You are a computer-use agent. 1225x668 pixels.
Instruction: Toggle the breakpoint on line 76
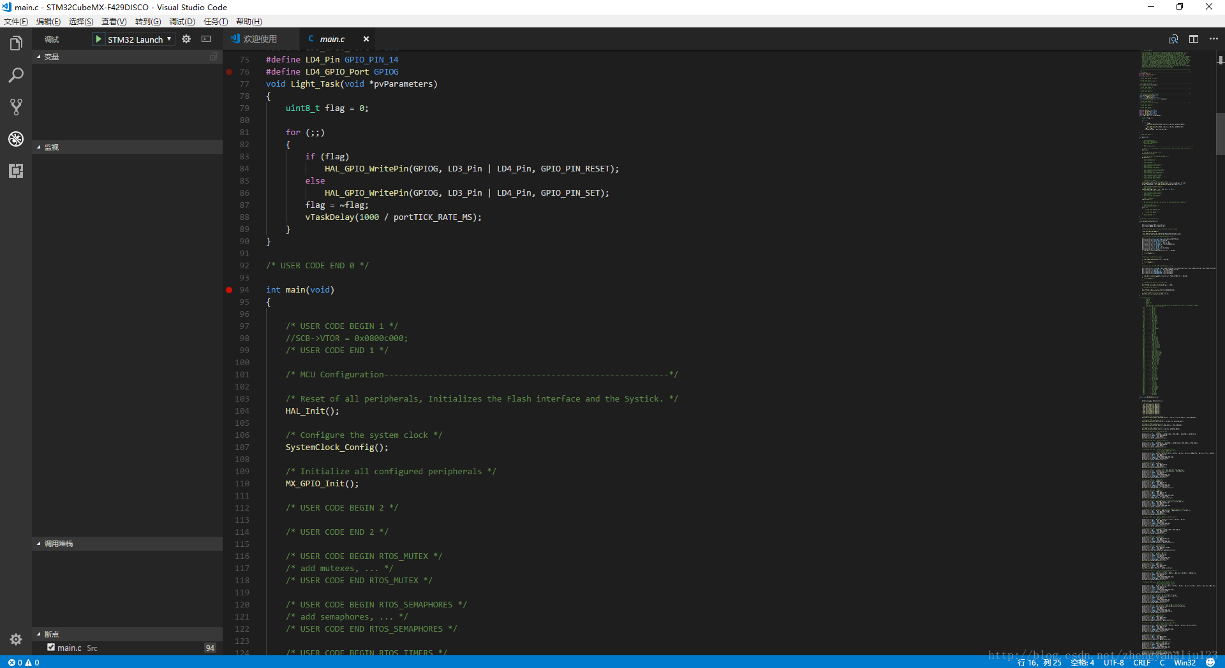point(229,72)
